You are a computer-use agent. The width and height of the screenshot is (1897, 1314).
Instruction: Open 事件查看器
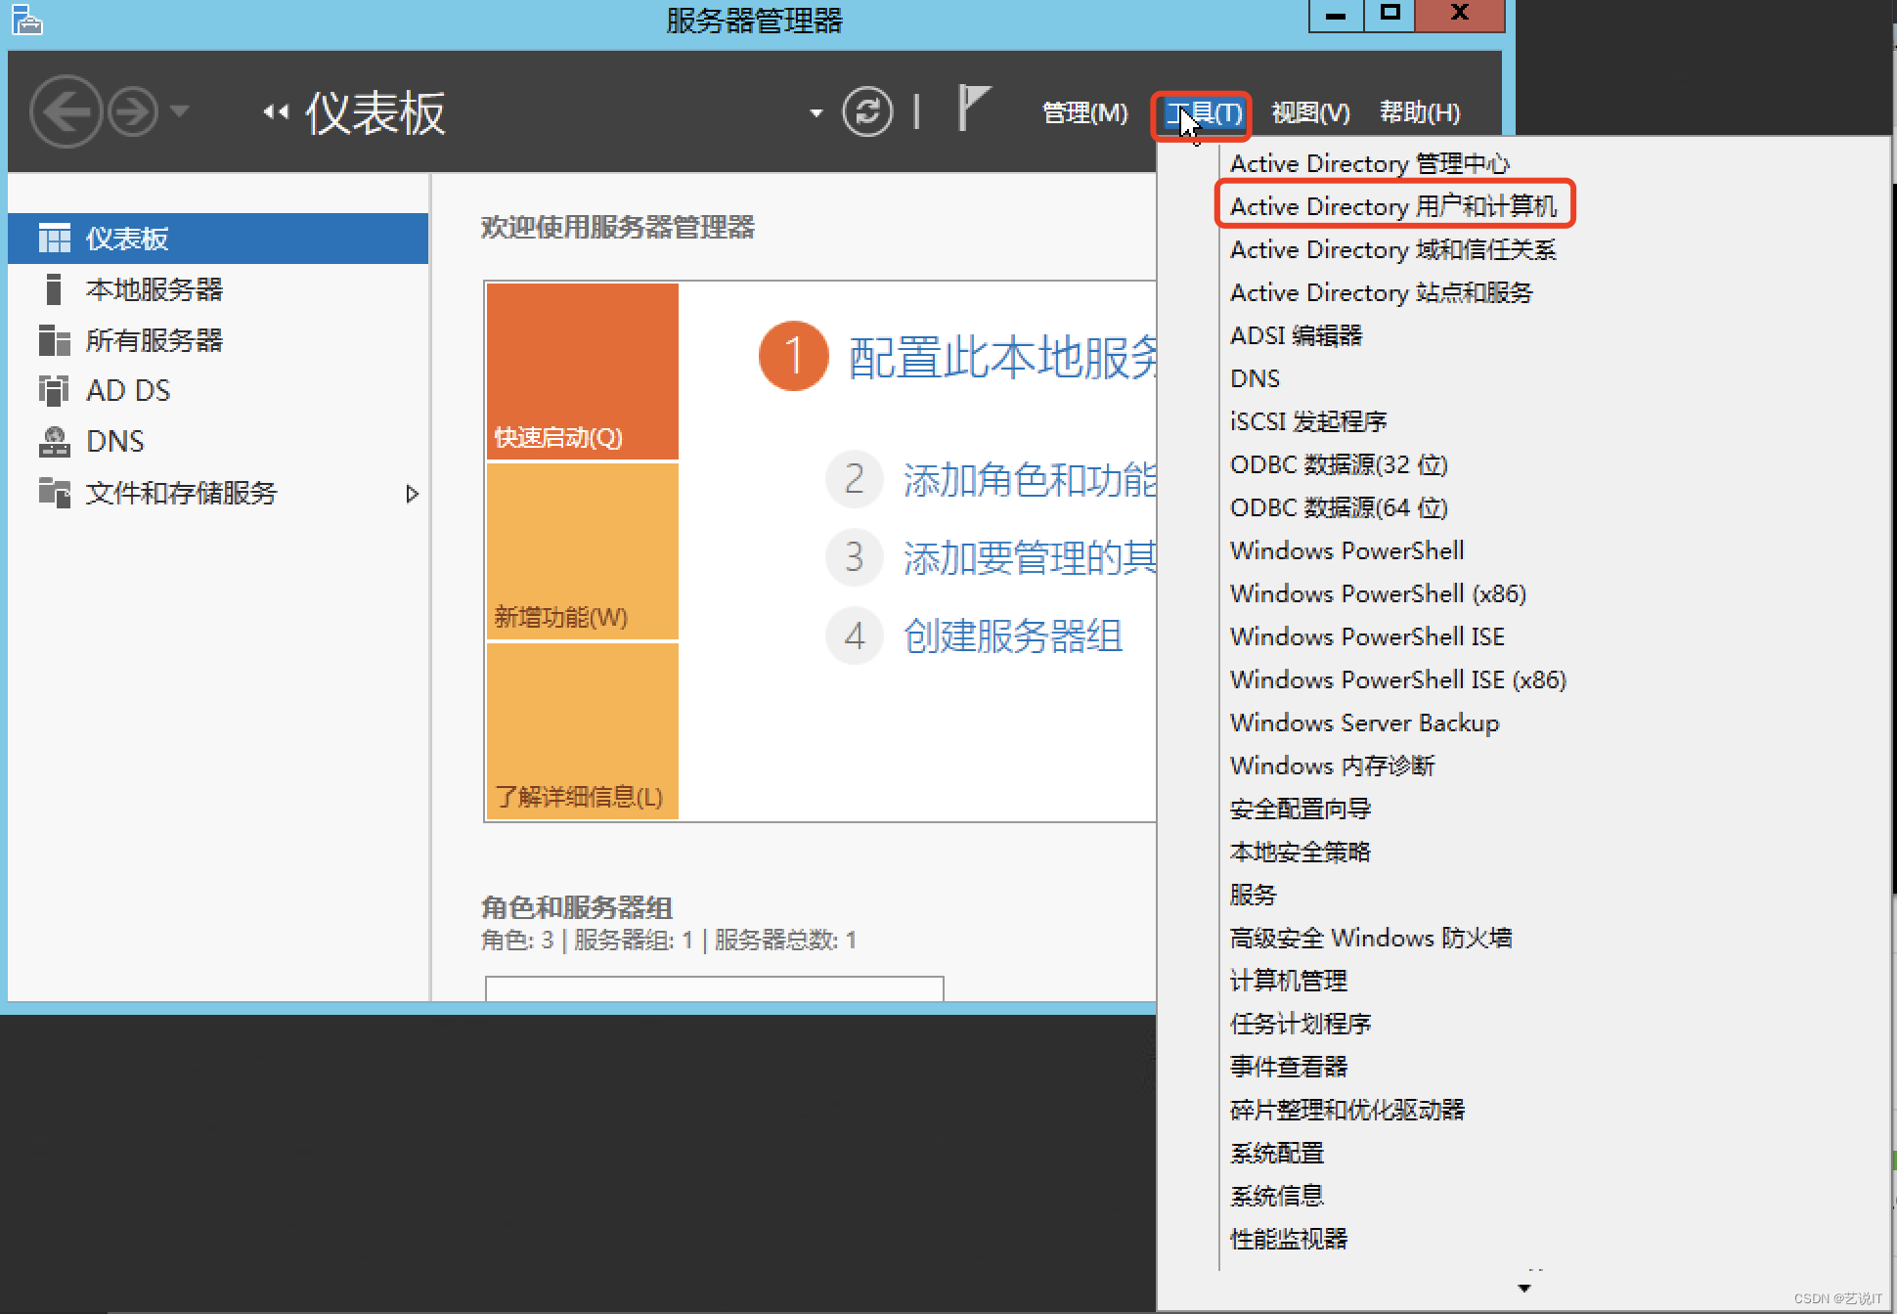tap(1289, 1067)
